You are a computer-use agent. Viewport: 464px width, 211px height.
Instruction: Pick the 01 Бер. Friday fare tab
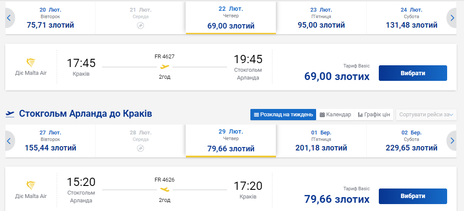[x=321, y=141]
